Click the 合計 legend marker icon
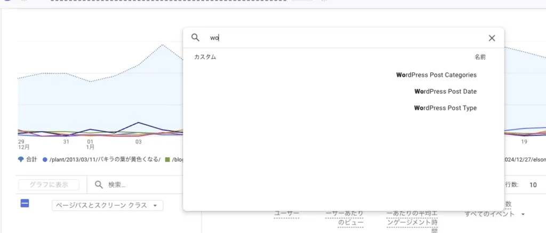This screenshot has height=233, width=546. coord(21,159)
